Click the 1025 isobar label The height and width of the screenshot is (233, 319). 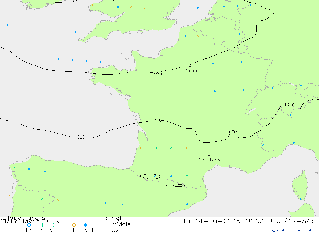tap(157, 74)
